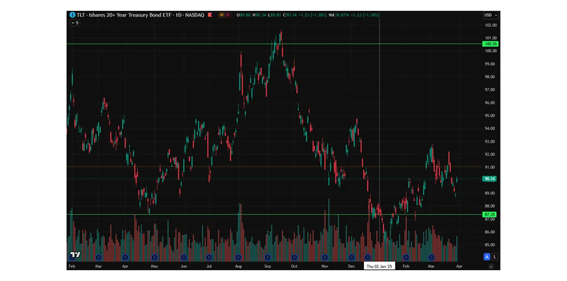
Task: Click the pink icon beside the market status icon
Action: tap(229, 15)
